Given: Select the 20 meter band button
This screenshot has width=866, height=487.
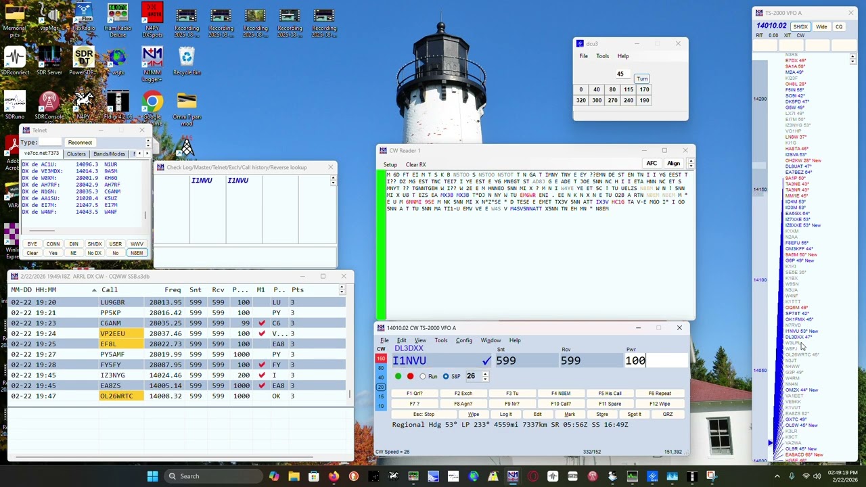Looking at the screenshot, I should 381,387.
